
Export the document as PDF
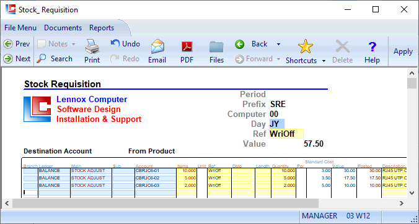click(x=187, y=51)
